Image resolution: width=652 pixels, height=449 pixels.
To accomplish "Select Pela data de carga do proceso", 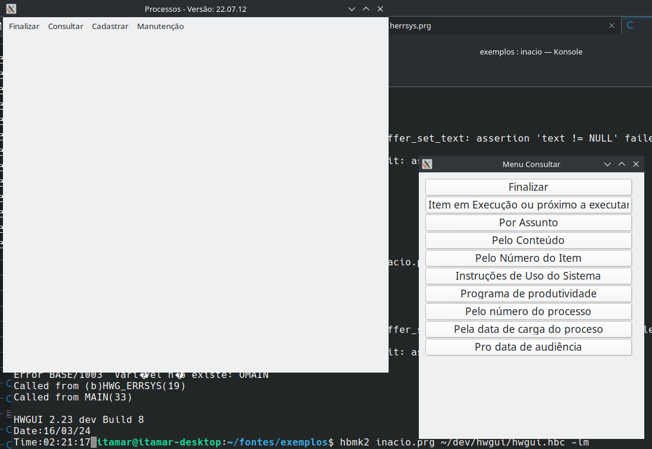I will [x=528, y=329].
